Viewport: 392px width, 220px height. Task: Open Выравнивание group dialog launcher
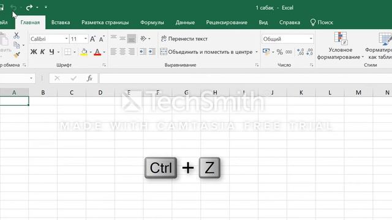click(257, 65)
